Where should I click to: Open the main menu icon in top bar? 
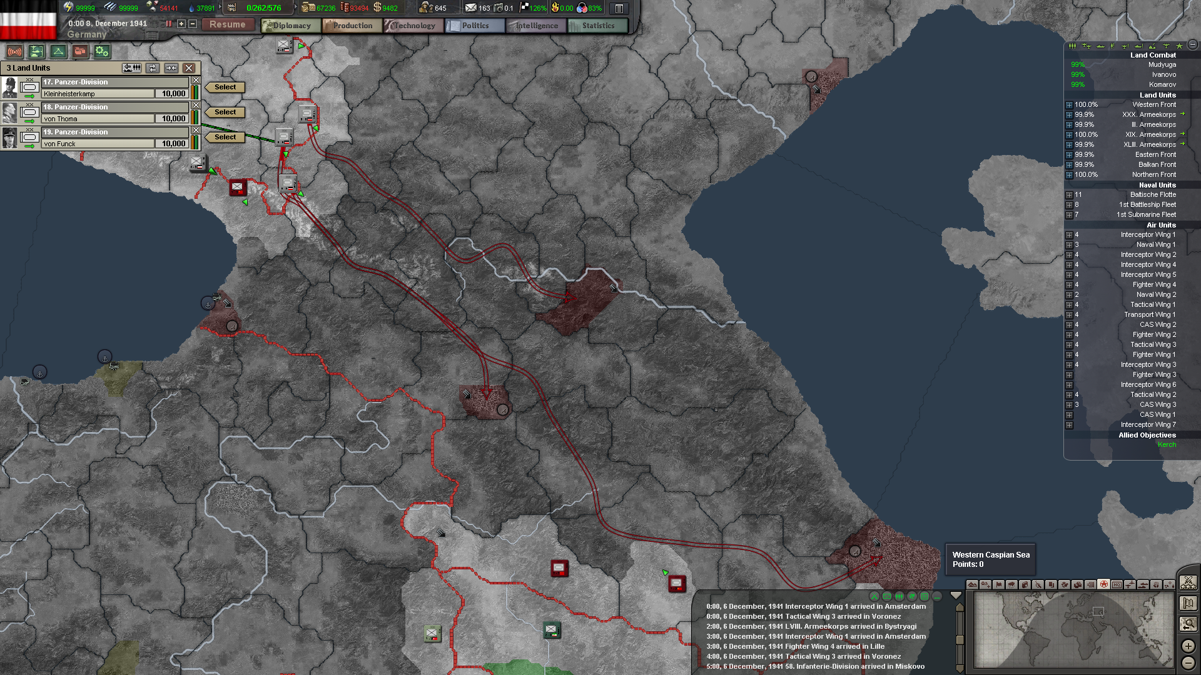click(619, 8)
